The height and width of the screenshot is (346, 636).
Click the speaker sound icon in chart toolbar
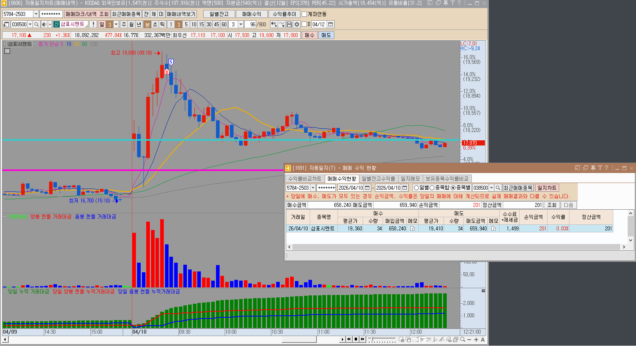[44, 24]
